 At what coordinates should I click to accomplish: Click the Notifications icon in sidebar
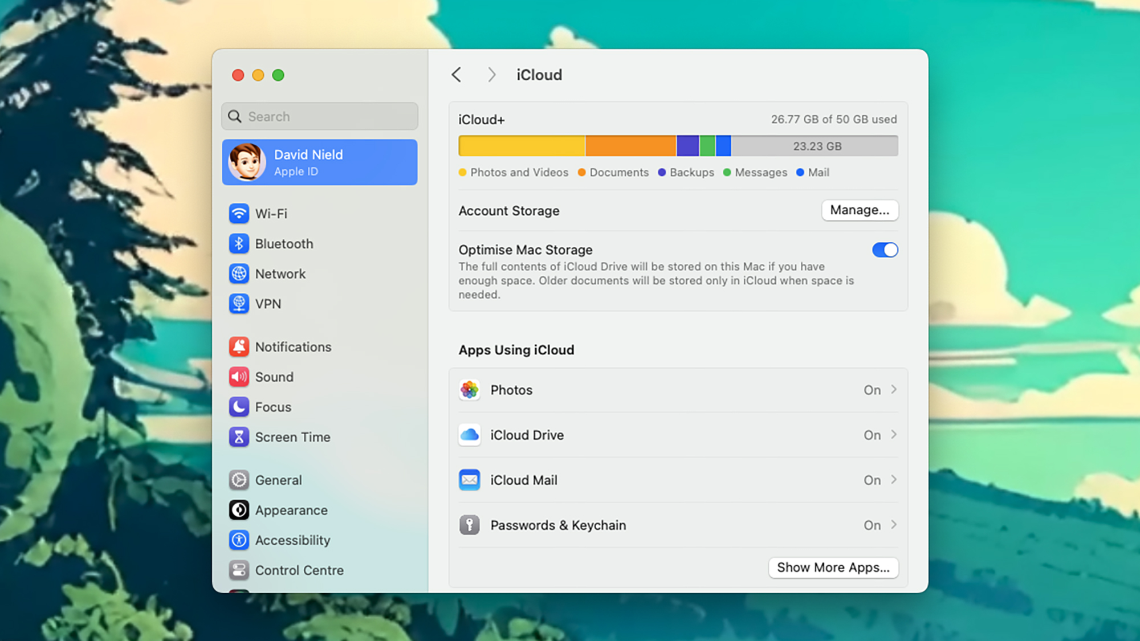238,347
